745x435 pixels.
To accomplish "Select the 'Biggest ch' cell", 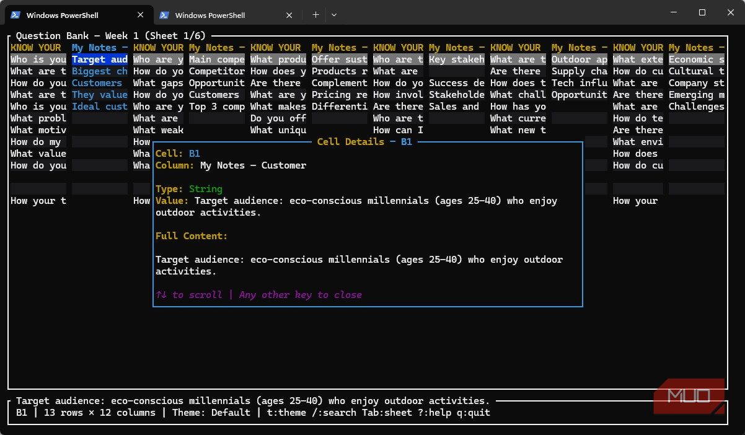I will tap(100, 71).
